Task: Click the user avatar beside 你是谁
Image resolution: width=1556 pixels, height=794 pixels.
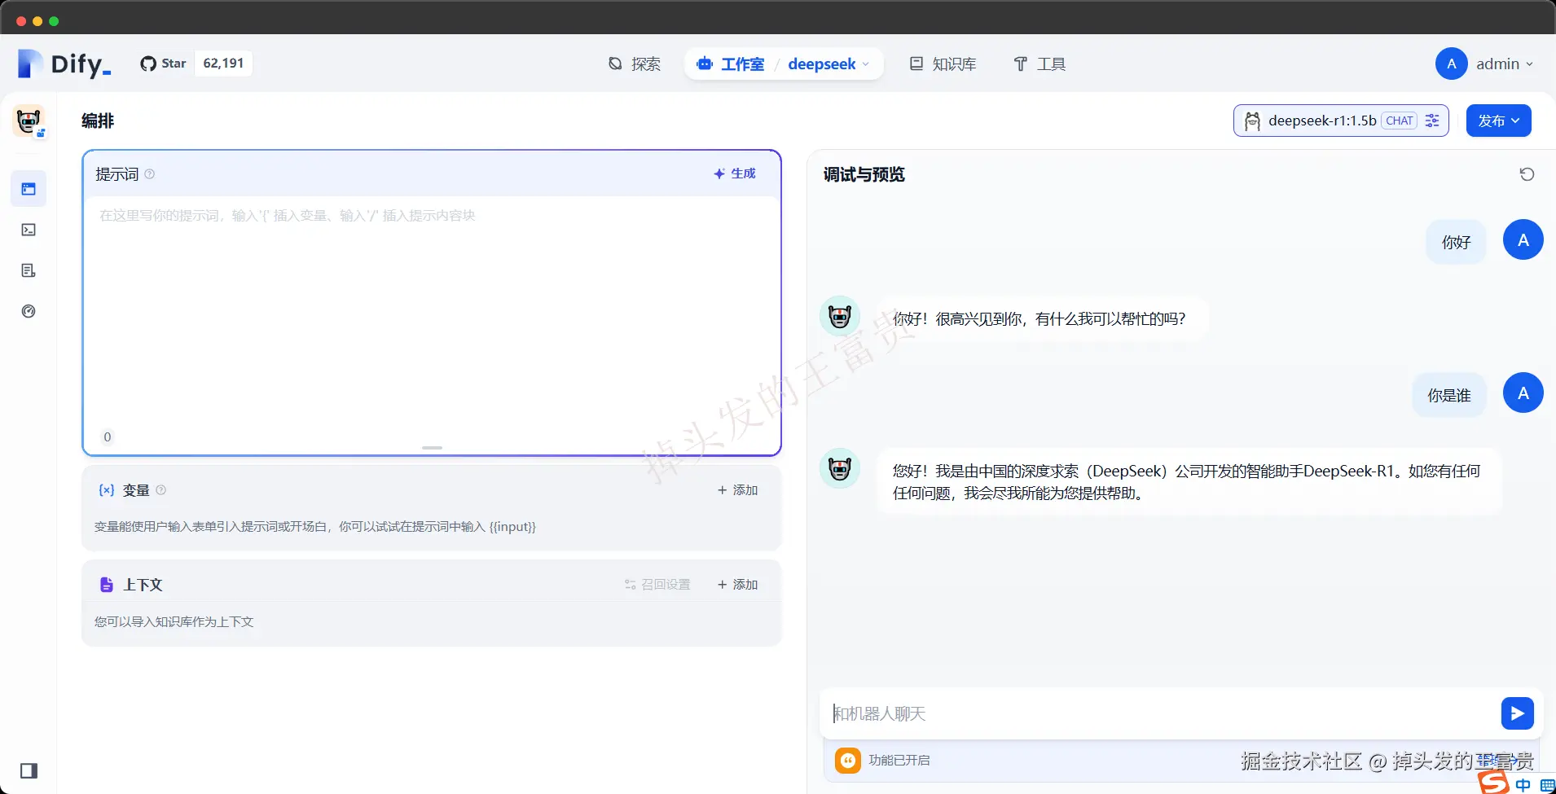Action: [1523, 393]
